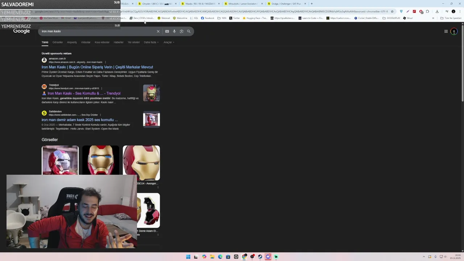Open Amazon Iron Man Kaskı ad link

coord(97,67)
